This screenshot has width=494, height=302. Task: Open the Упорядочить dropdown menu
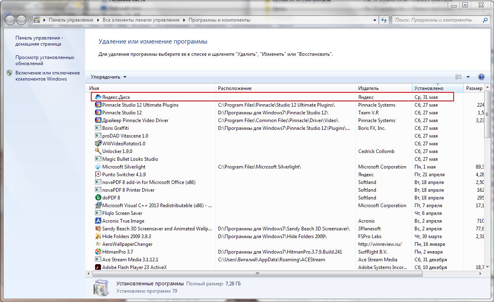(x=108, y=77)
